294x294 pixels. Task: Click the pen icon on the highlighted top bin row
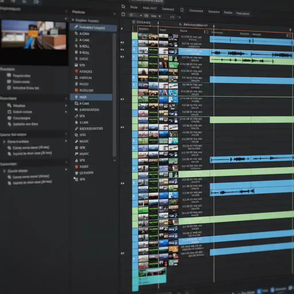76,27
